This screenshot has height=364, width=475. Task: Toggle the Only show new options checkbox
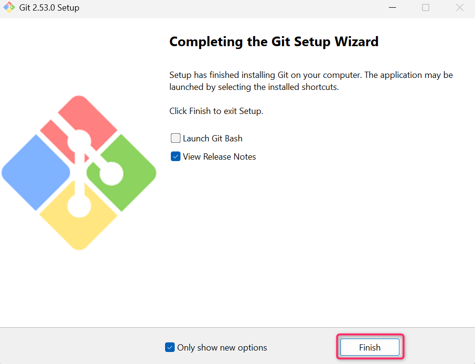[170, 347]
